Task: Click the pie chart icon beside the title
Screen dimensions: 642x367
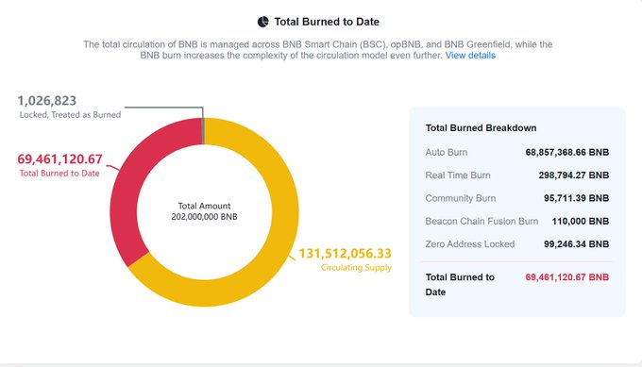Action: (x=262, y=22)
